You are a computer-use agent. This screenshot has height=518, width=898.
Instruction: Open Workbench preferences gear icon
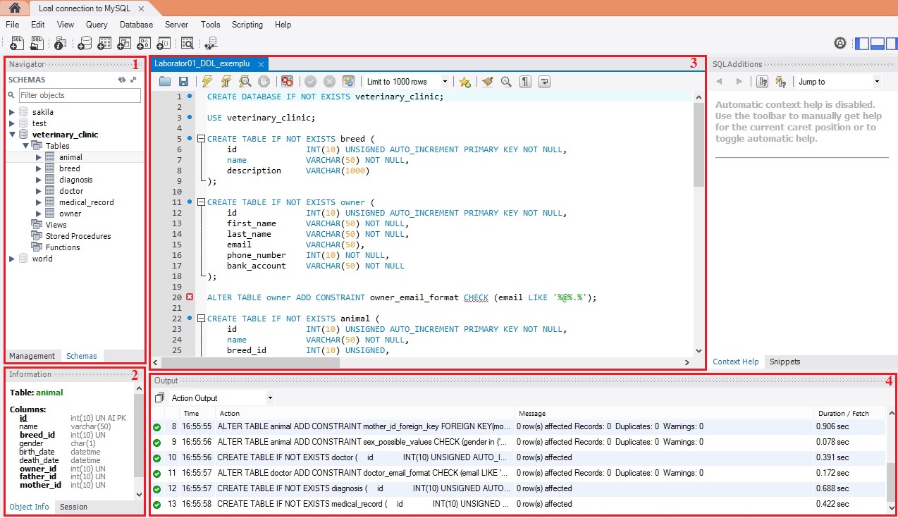pos(840,43)
